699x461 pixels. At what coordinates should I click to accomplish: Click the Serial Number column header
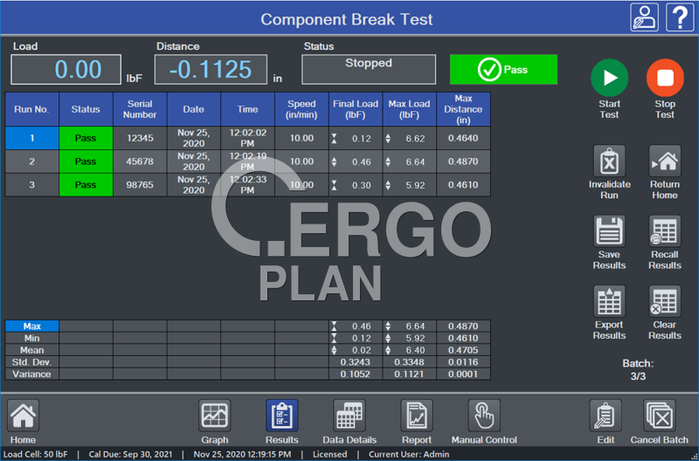[140, 109]
